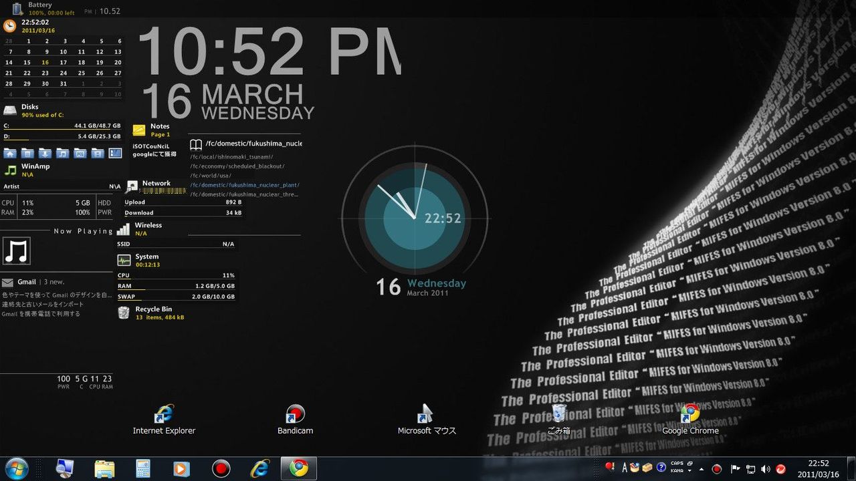Open the Internet Explorer desktop shortcut
Viewport: 856px width, 481px height.
(x=164, y=420)
